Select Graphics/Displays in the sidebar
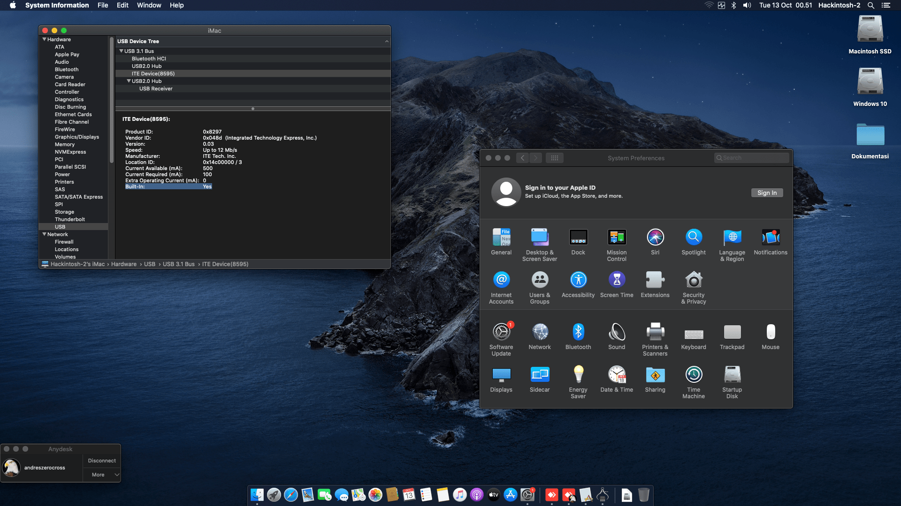Image resolution: width=901 pixels, height=506 pixels. tap(77, 137)
